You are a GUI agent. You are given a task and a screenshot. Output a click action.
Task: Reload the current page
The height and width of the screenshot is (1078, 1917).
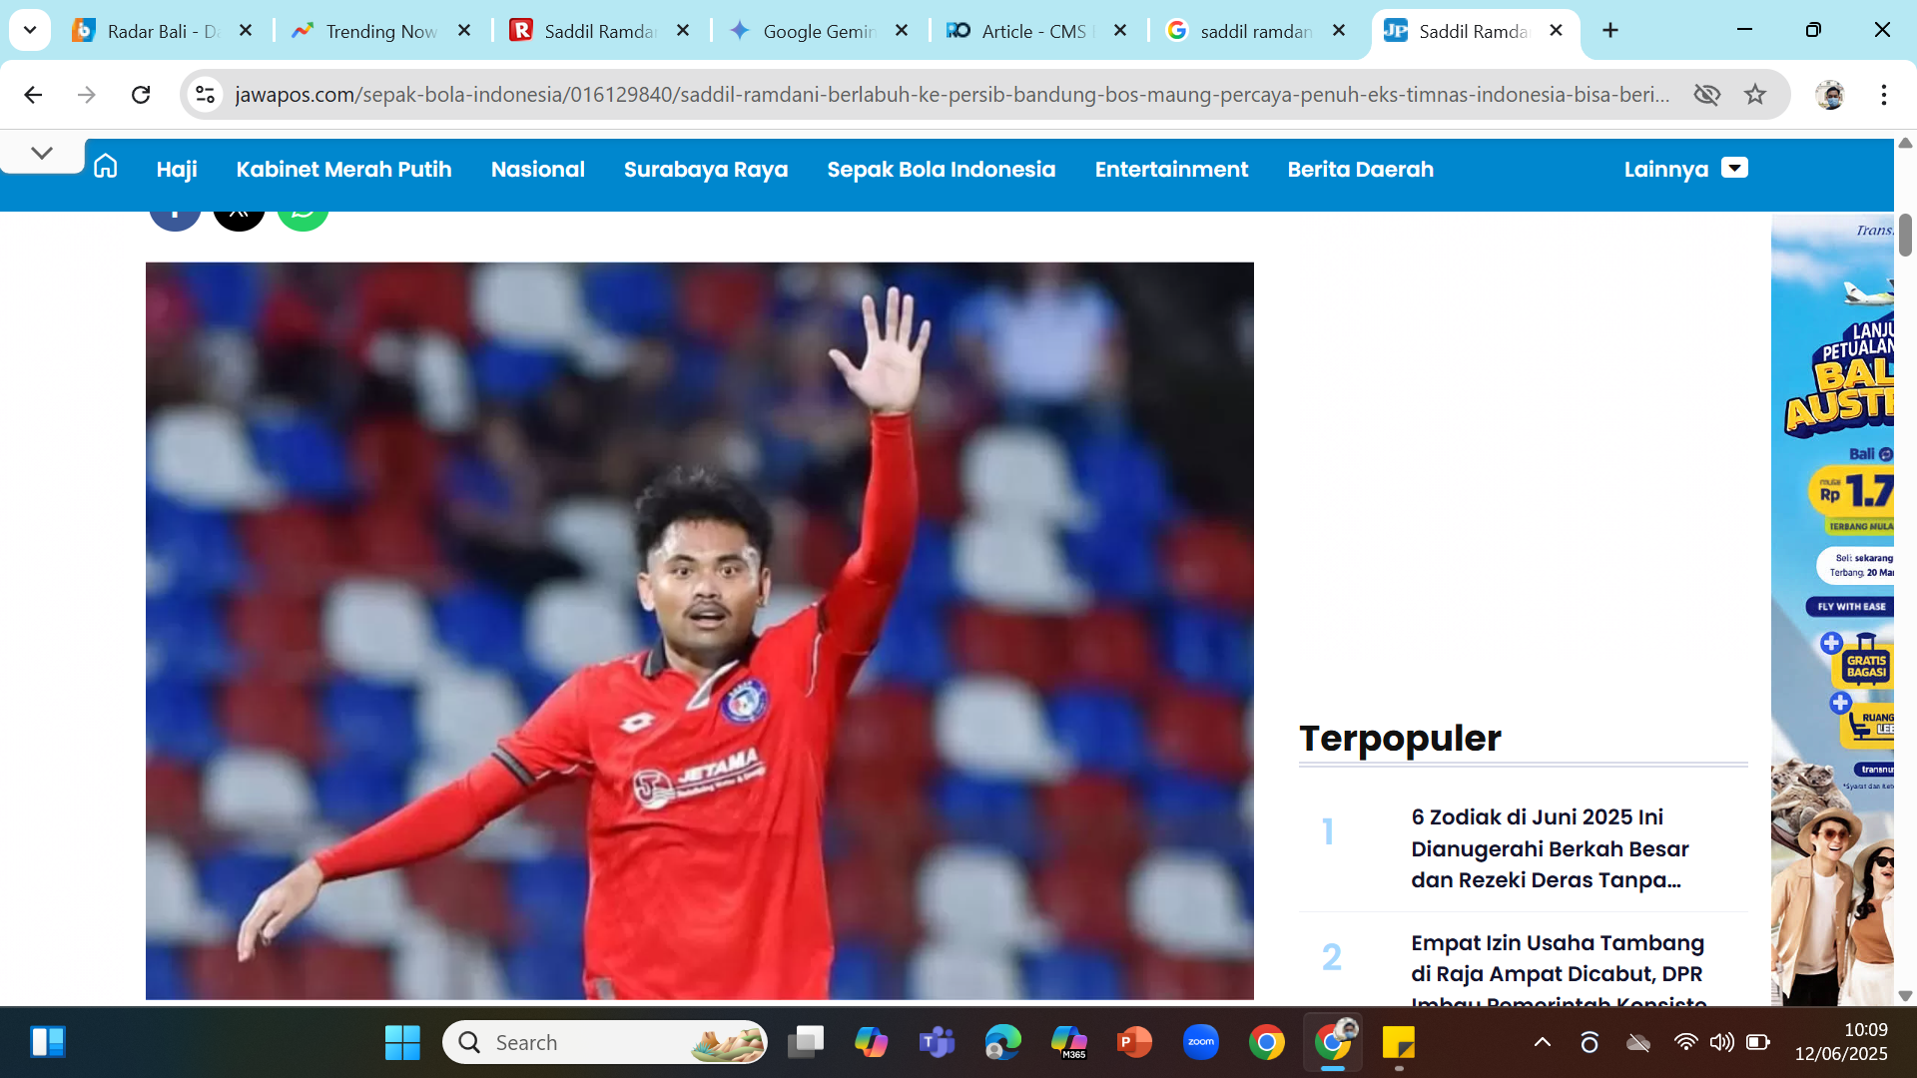pyautogui.click(x=141, y=95)
